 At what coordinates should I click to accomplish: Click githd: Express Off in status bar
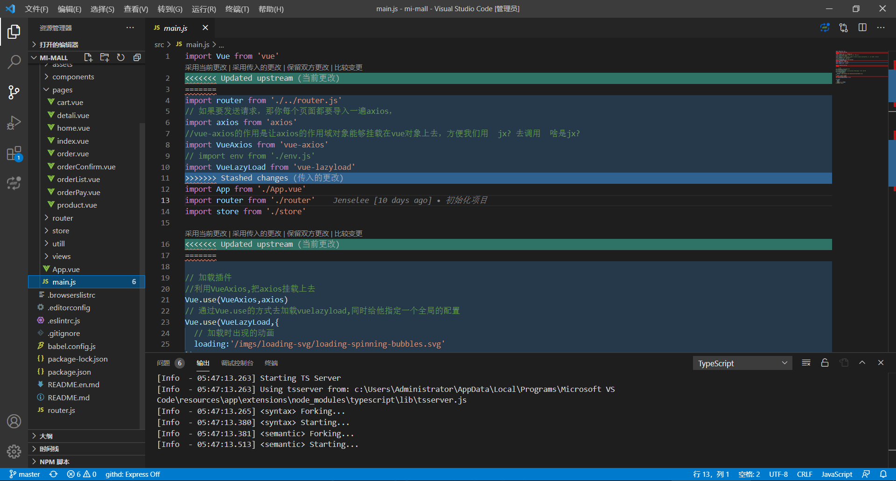(133, 474)
